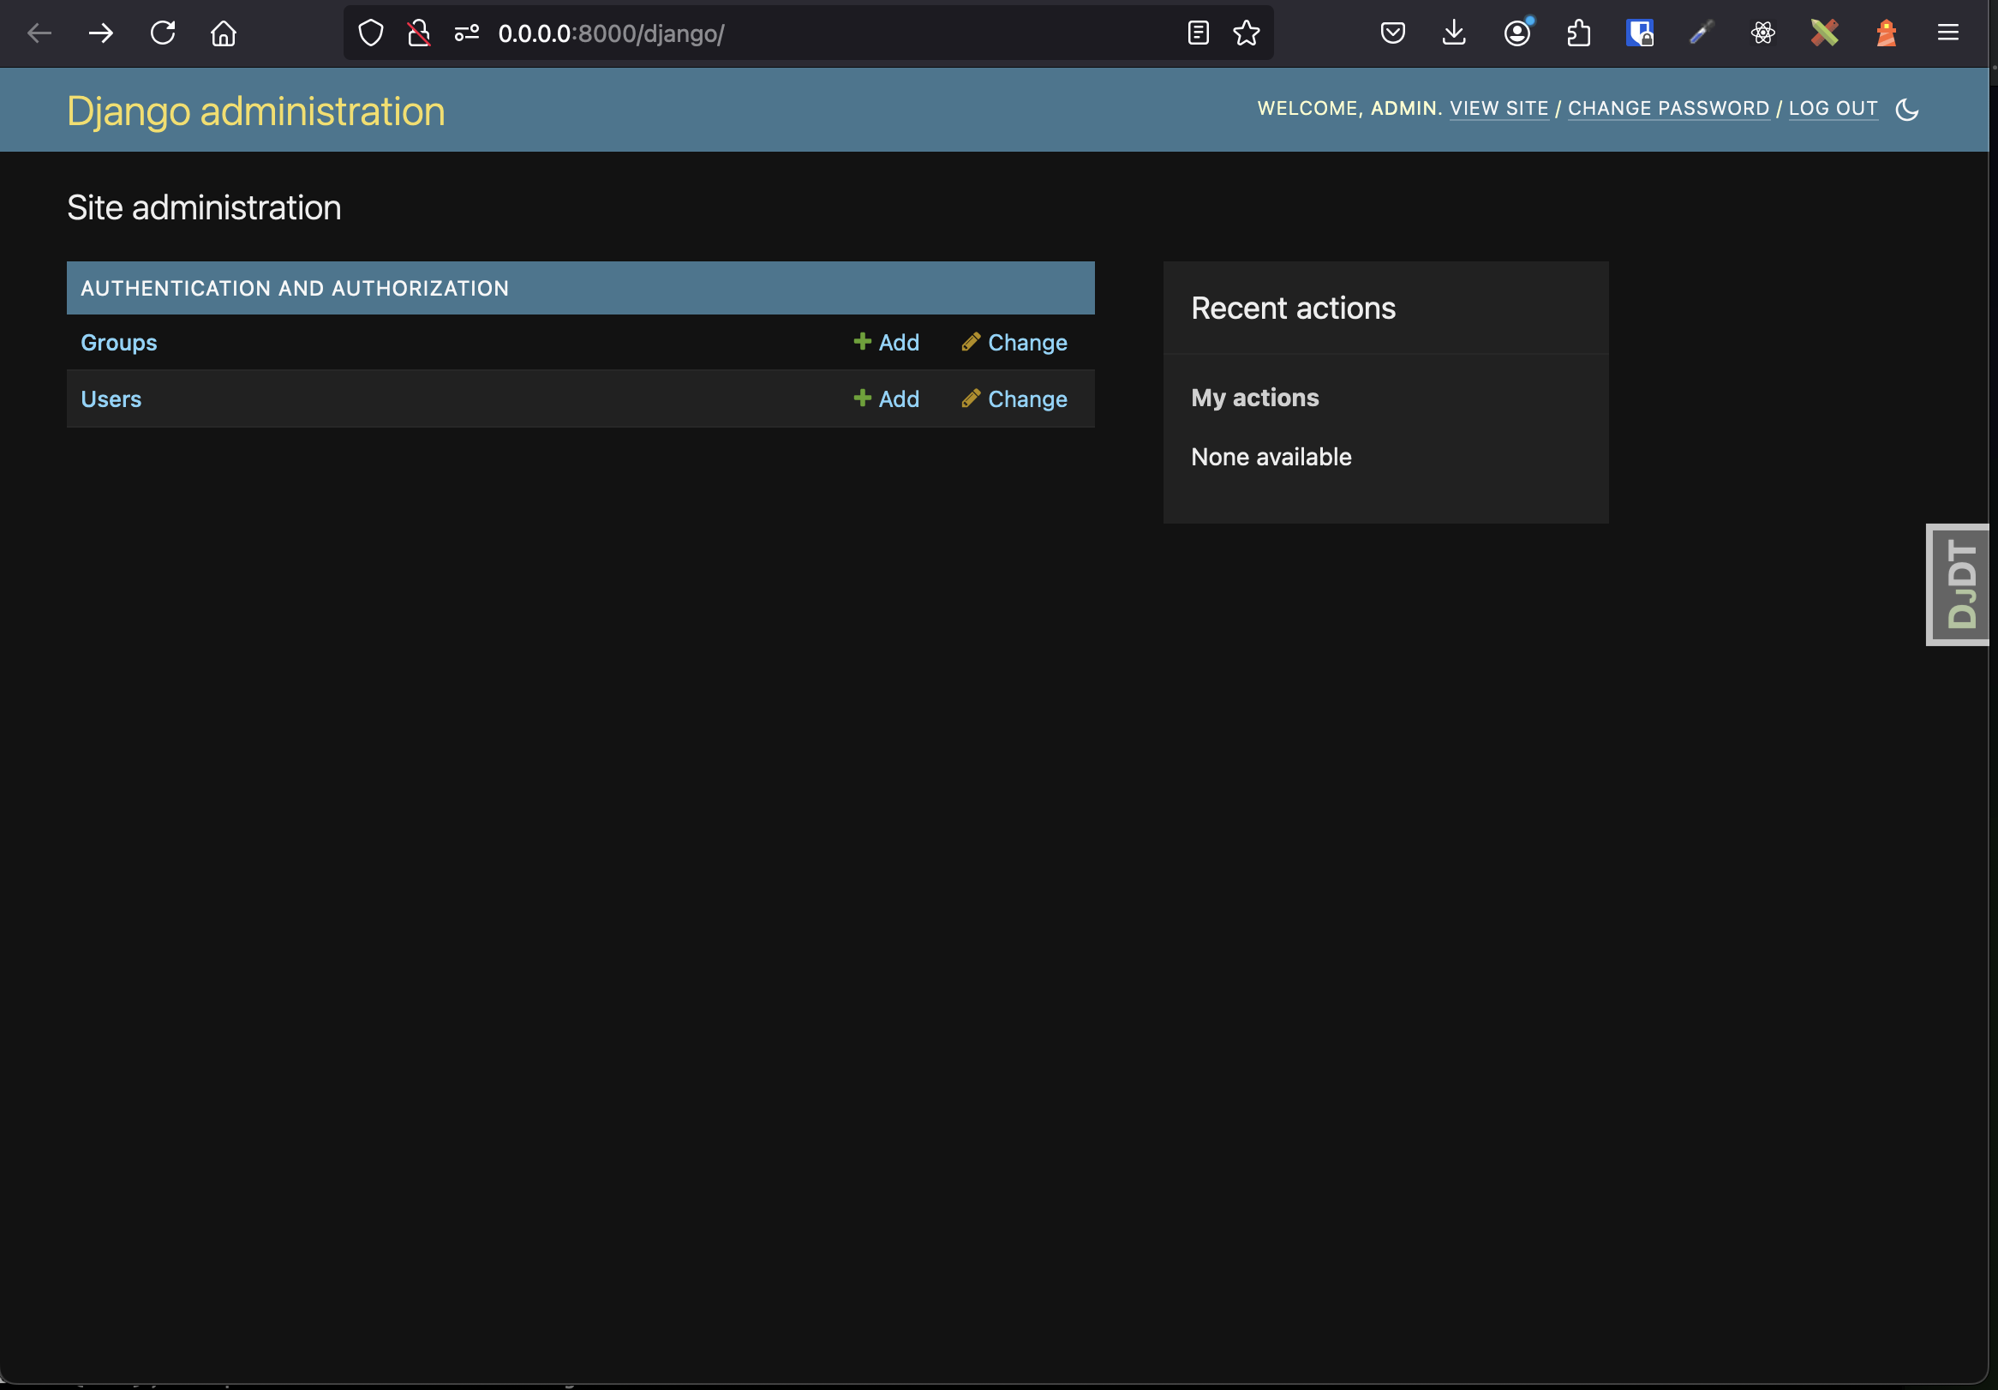Bookmark this page with star icon
This screenshot has height=1390, width=1998.
1246,33
